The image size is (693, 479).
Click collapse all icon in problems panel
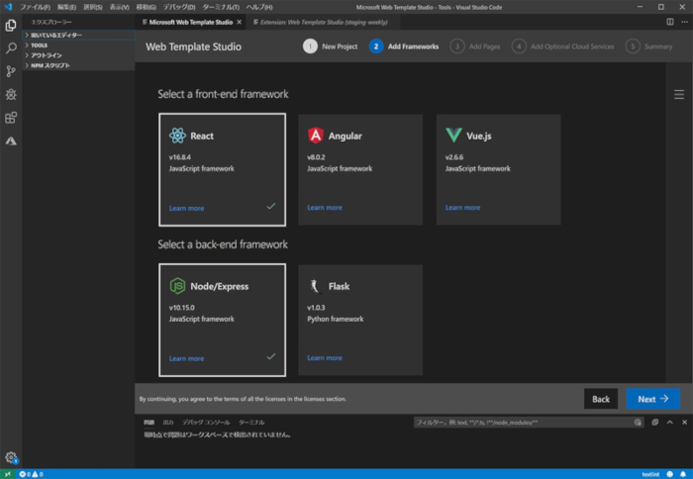click(x=655, y=423)
